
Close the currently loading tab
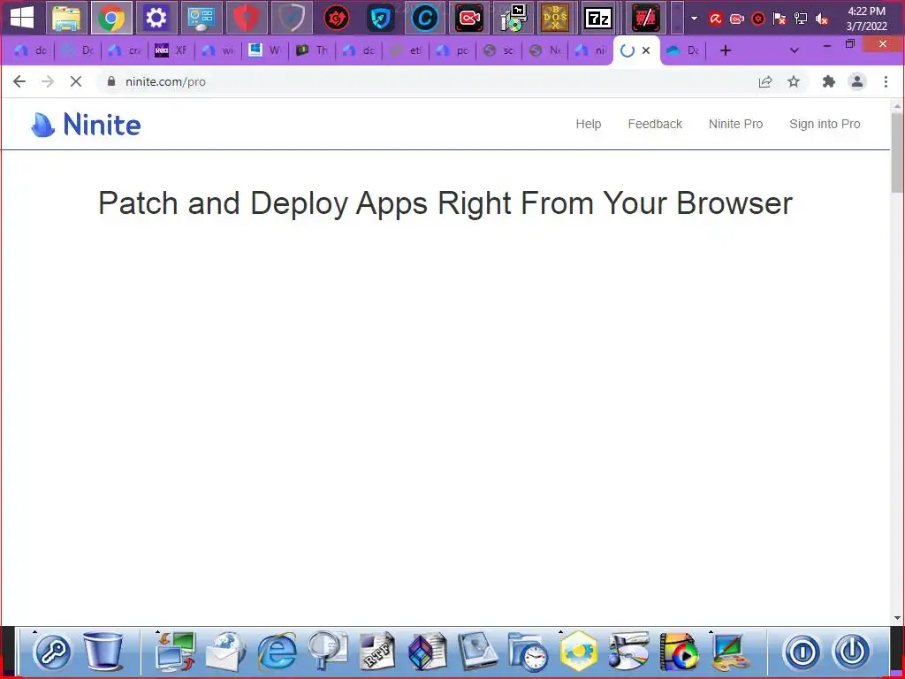click(646, 50)
